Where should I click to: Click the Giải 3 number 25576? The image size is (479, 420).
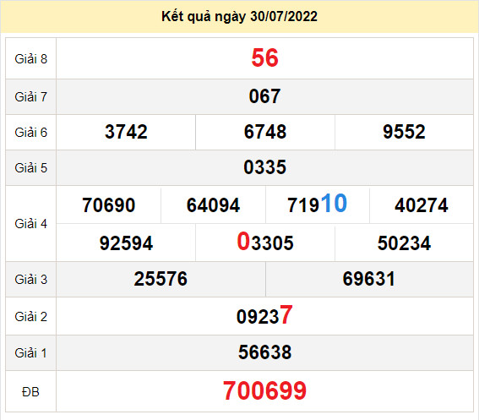(161, 279)
